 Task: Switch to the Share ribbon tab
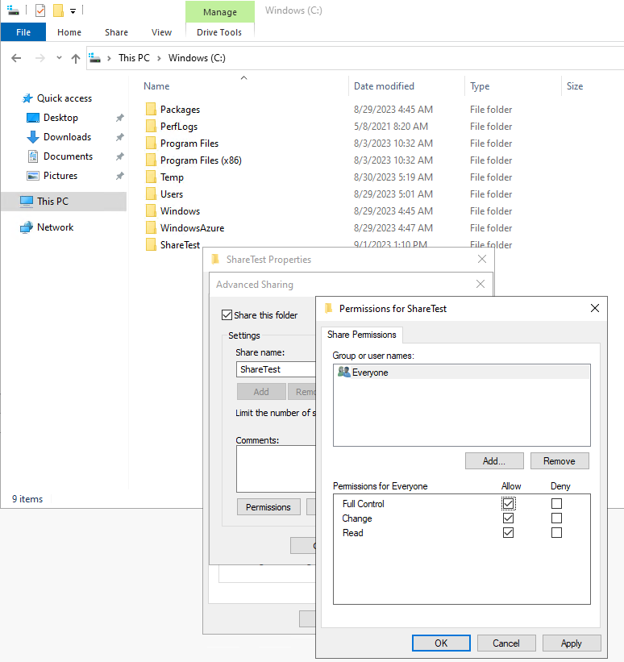117,32
